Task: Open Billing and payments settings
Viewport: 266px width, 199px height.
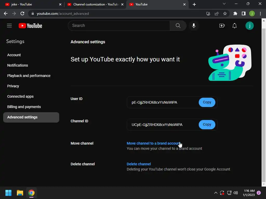Action: click(24, 107)
